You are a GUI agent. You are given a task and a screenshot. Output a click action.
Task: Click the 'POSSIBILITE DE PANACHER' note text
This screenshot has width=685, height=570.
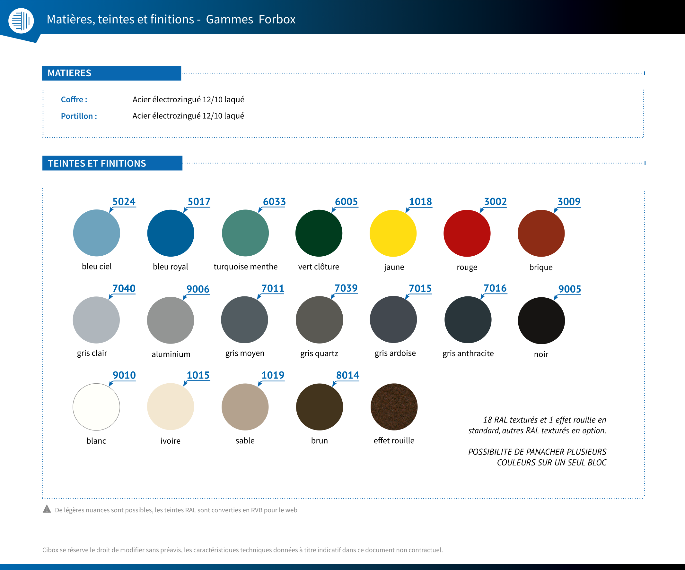click(537, 457)
